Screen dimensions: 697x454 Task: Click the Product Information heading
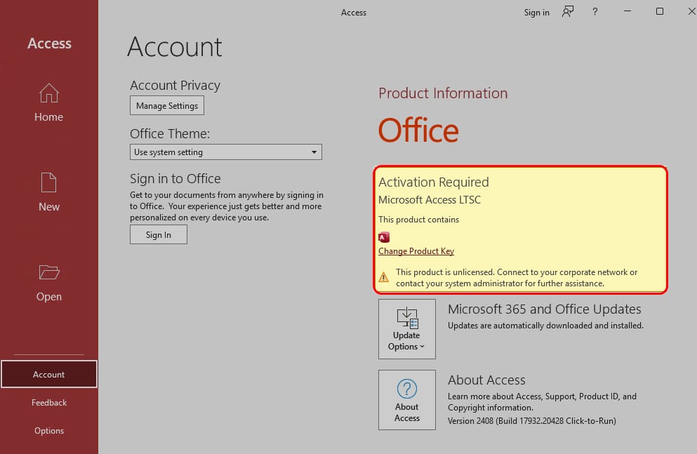point(443,93)
